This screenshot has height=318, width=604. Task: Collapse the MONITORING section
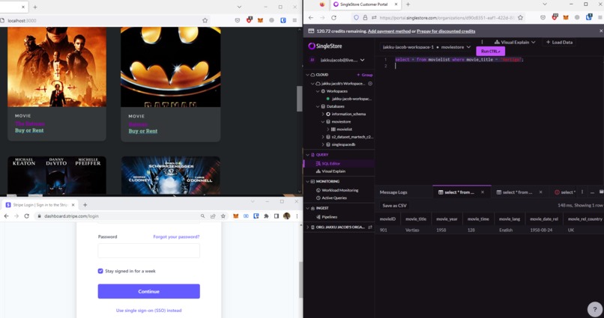coord(307,181)
